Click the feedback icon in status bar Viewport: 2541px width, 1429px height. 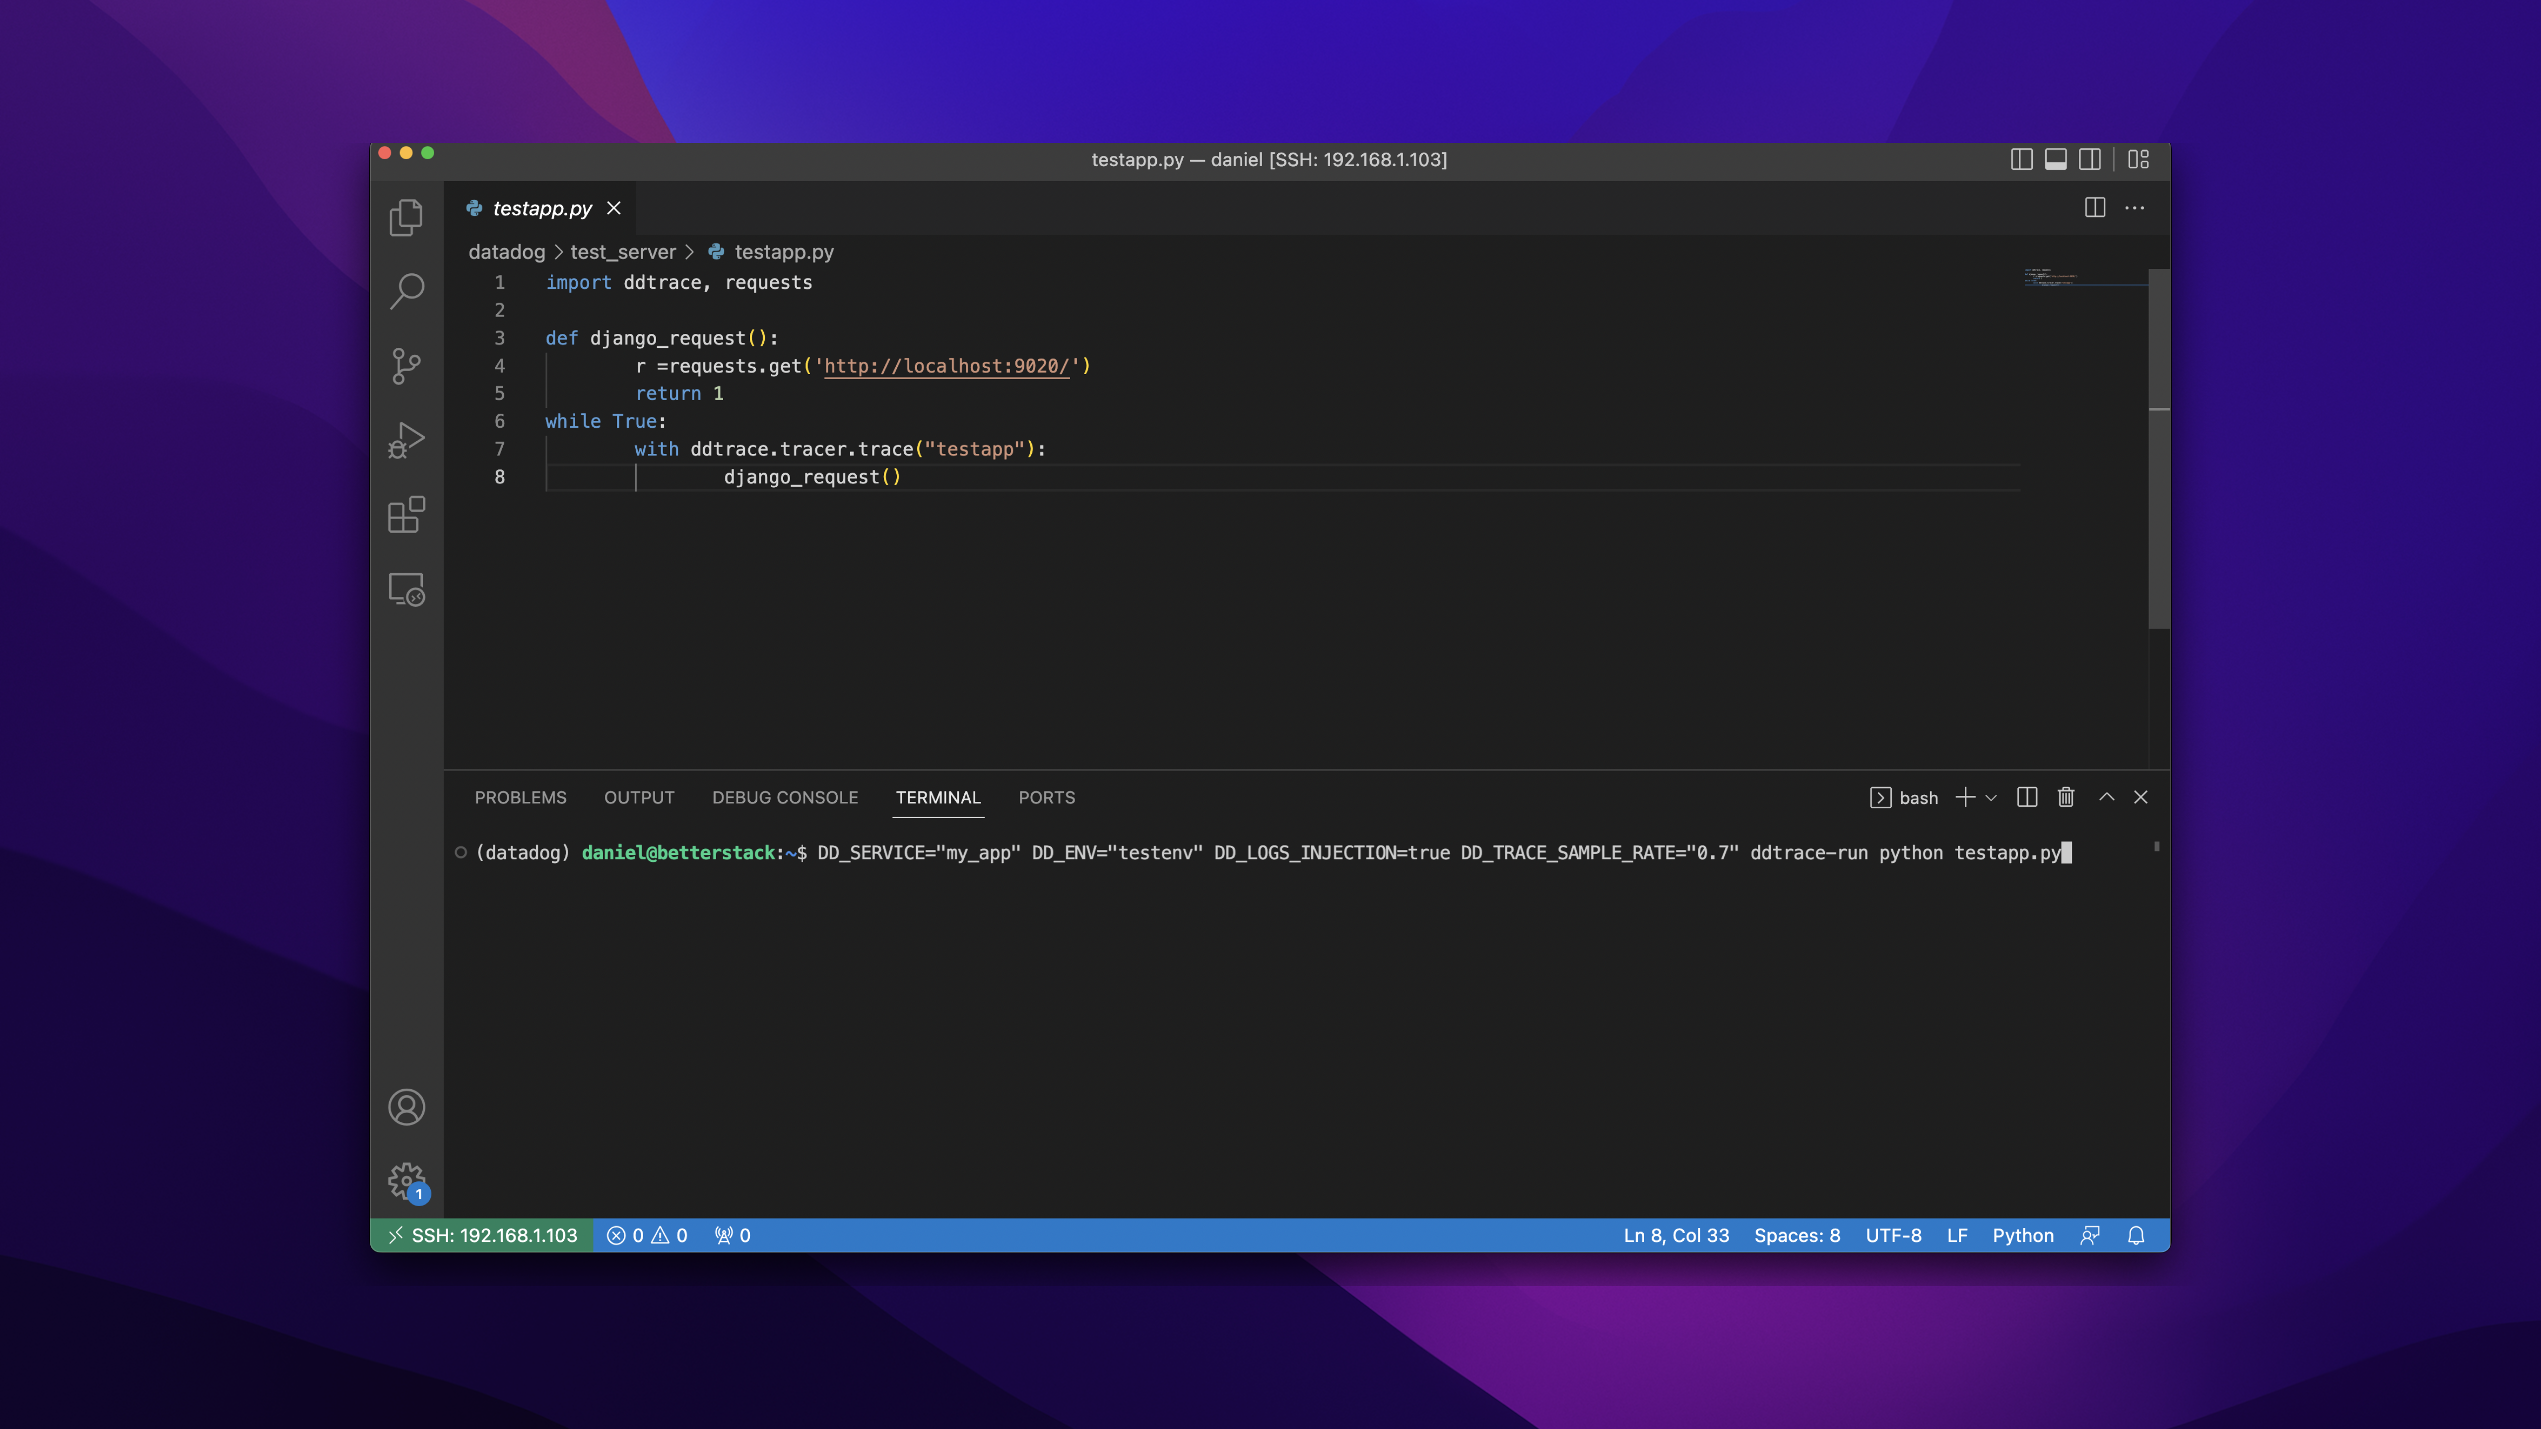coord(2090,1234)
